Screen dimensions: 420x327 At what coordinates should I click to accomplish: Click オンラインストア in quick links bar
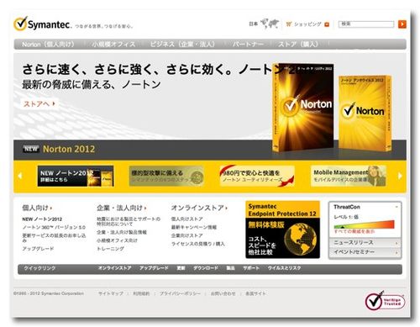[x=115, y=268]
